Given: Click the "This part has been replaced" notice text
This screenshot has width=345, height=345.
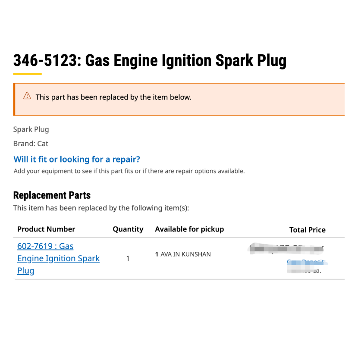Looking at the screenshot, I should (x=113, y=97).
